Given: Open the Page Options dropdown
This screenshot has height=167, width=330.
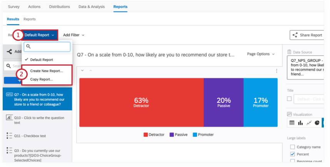Looking at the screenshot, I should point(261,54).
